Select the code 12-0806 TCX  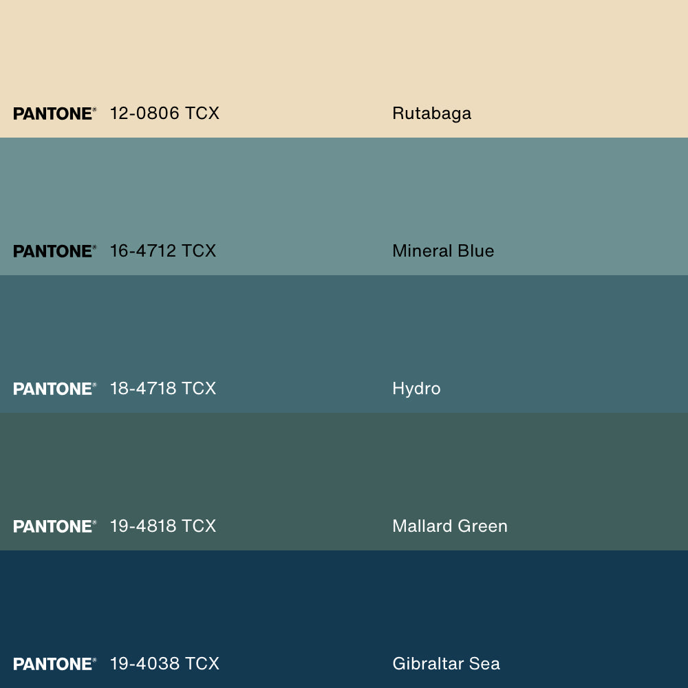[x=165, y=114]
